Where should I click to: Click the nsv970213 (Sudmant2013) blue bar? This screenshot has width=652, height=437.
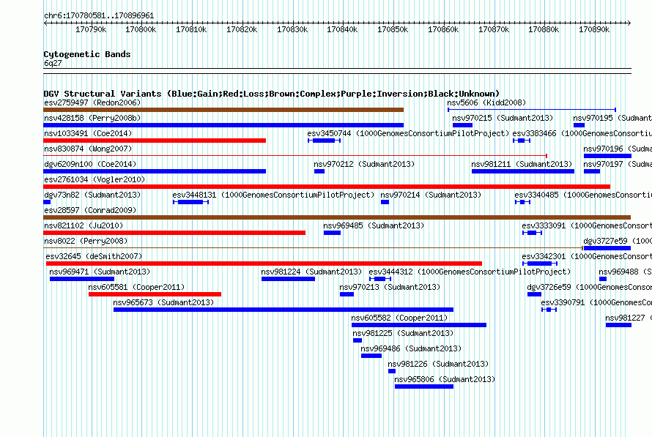pyautogui.click(x=347, y=294)
